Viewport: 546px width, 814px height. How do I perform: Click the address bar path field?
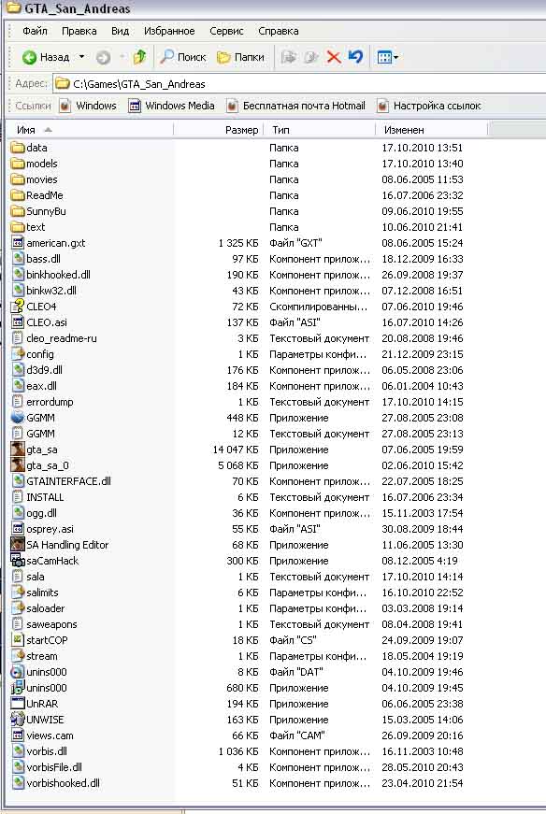click(300, 83)
